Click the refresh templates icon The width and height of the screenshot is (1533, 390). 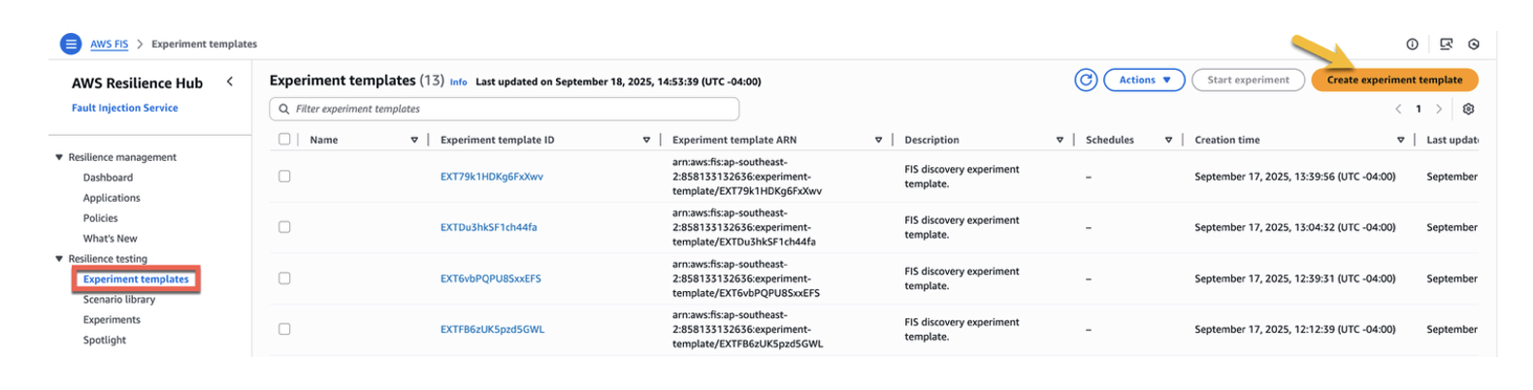tap(1086, 81)
